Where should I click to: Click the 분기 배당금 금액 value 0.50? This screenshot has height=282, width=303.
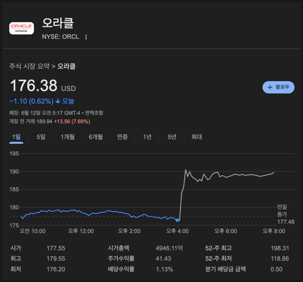pyautogui.click(x=277, y=269)
